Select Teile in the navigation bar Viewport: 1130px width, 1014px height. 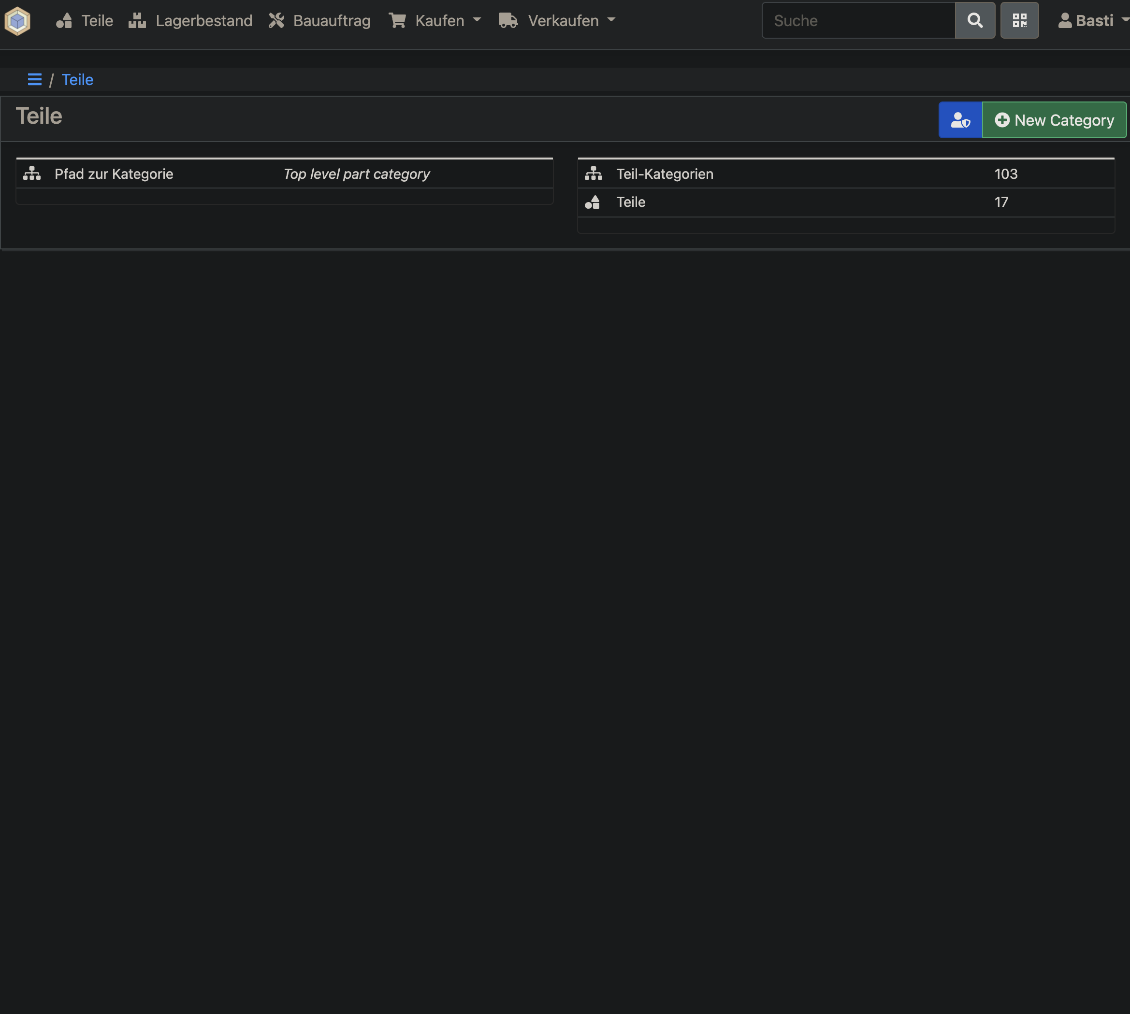click(97, 21)
